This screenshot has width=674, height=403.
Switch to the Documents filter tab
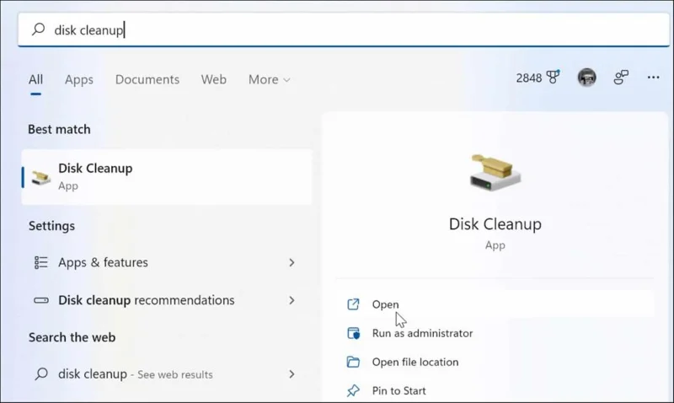(x=147, y=79)
